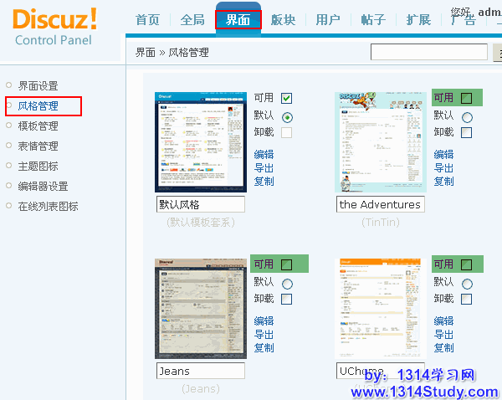Click the search input field at top
Viewport: 502px width, 400px height.
coord(428,53)
